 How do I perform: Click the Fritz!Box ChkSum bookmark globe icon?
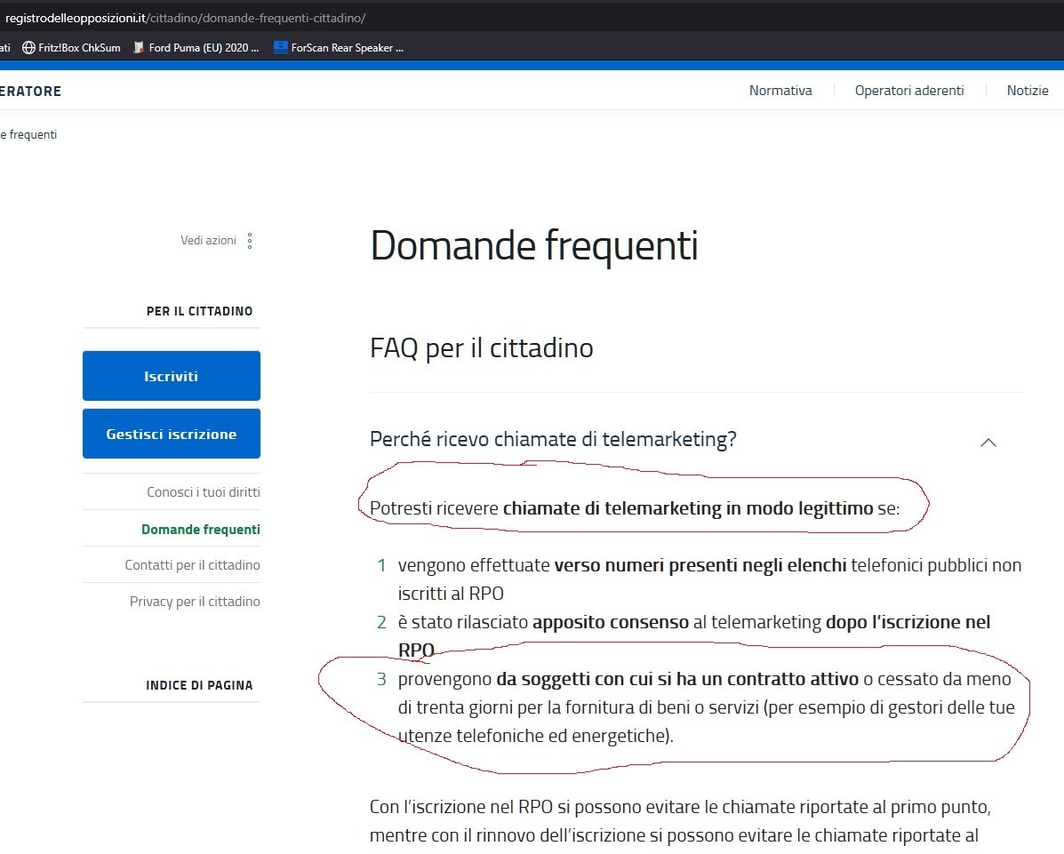[28, 48]
